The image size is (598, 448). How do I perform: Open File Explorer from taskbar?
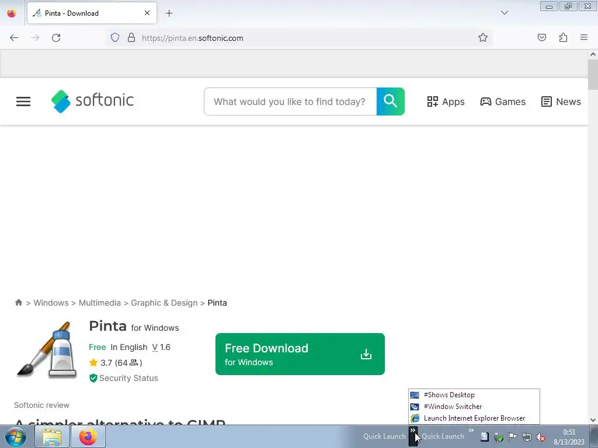[x=51, y=437]
